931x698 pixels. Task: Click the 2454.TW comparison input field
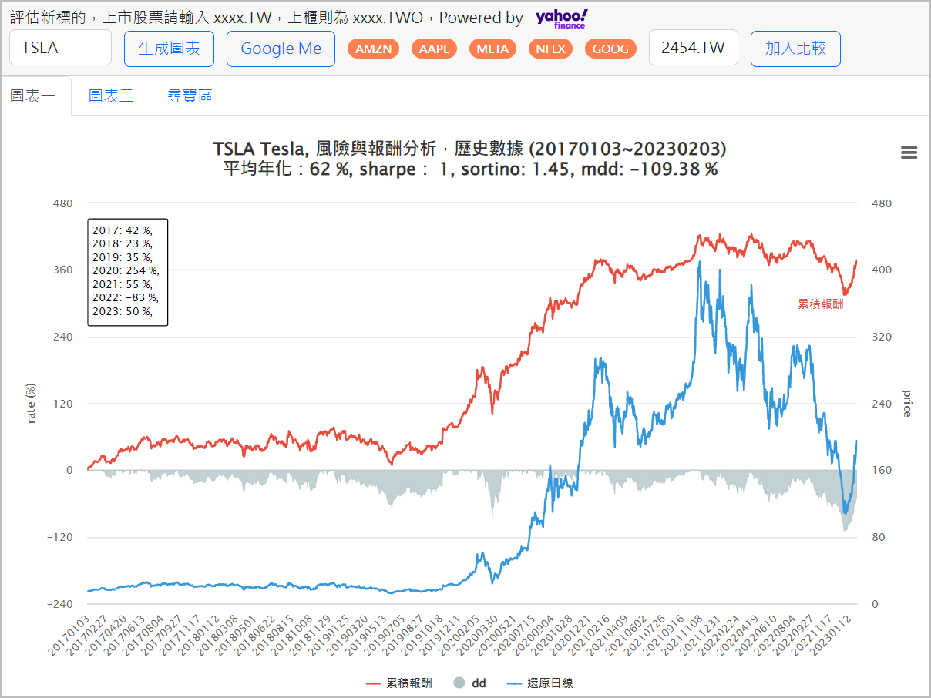coord(693,48)
